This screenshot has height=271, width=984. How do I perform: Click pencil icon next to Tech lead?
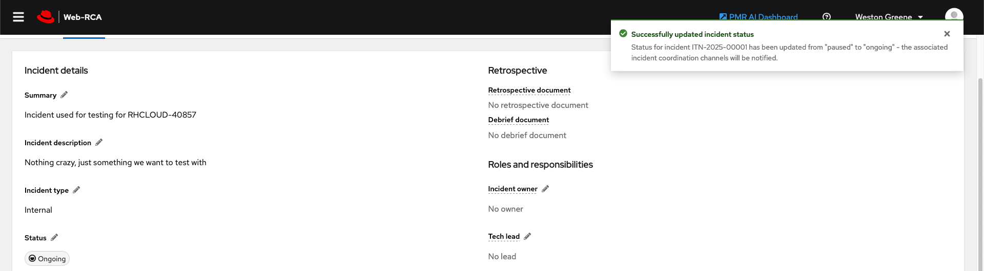pyautogui.click(x=527, y=236)
